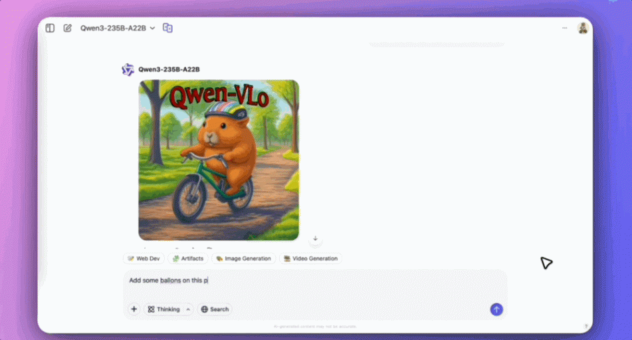The width and height of the screenshot is (632, 340).
Task: Open the Qwen3-235B-A22B model dropdown
Action: tap(118, 28)
